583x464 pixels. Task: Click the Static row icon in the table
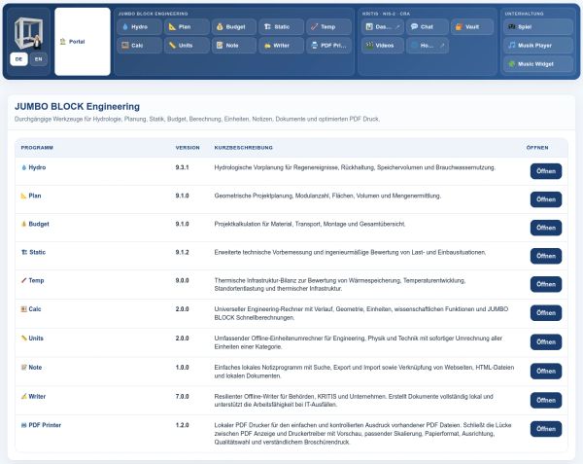coord(24,252)
